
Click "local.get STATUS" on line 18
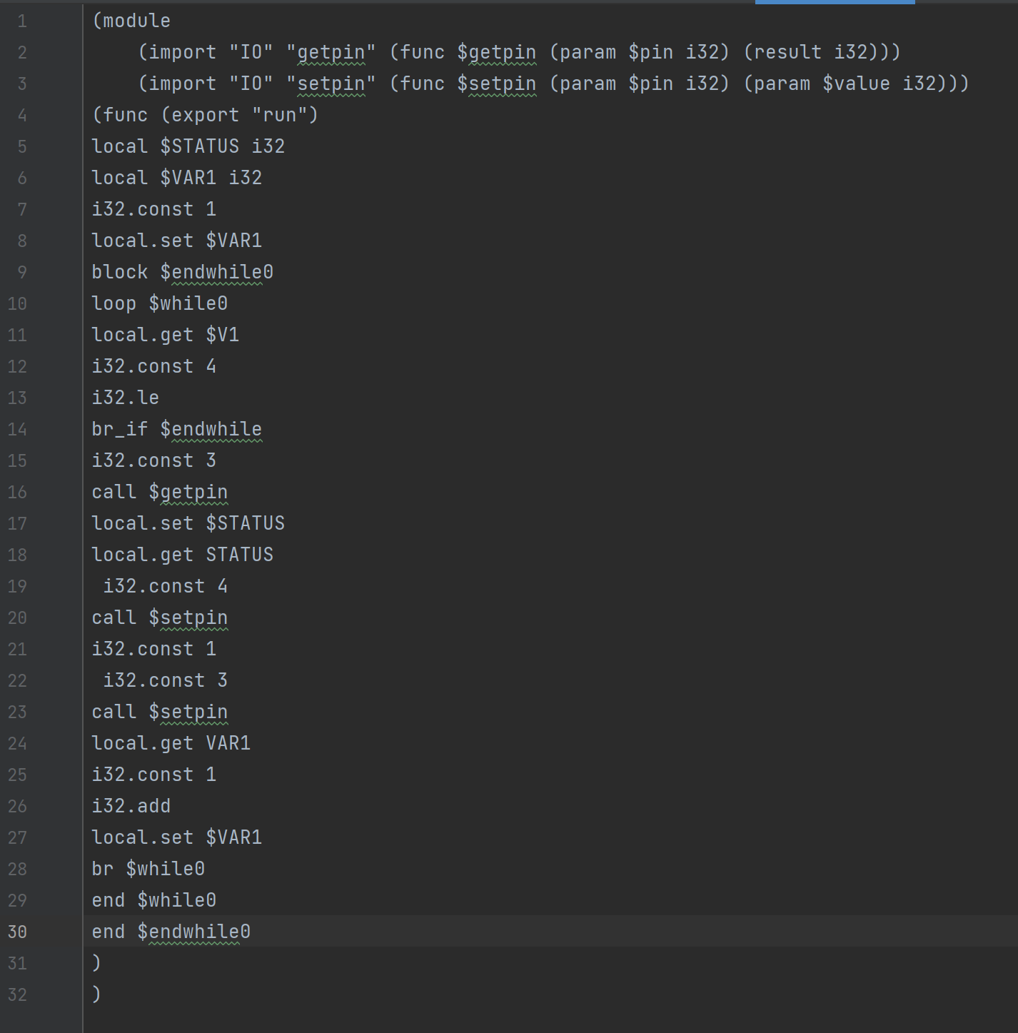click(183, 555)
